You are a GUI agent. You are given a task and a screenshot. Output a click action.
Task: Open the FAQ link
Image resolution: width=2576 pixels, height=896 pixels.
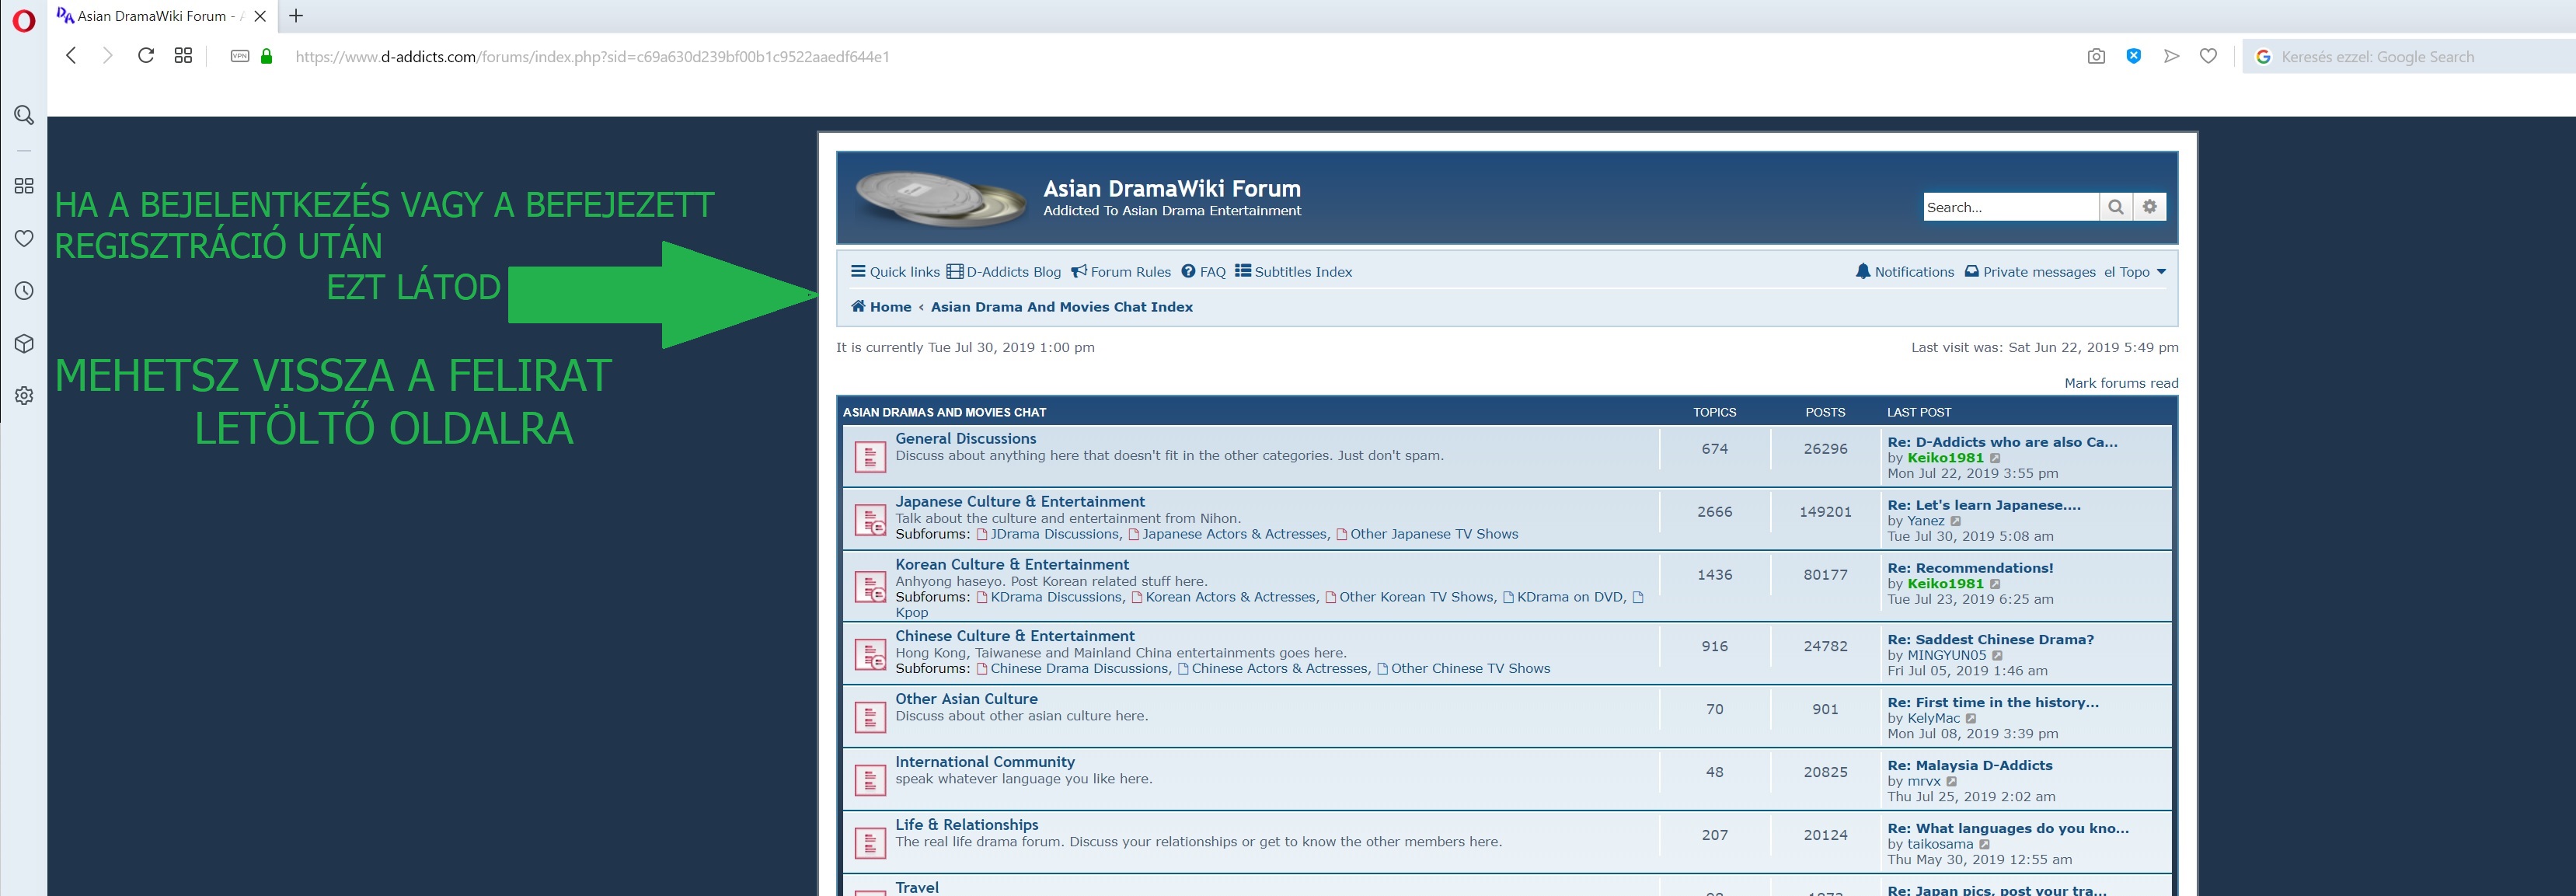(x=1203, y=272)
